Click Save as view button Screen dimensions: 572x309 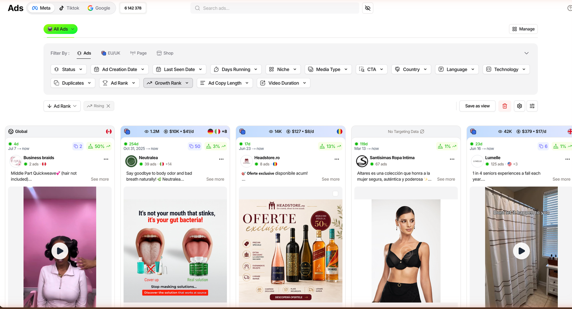click(x=477, y=106)
